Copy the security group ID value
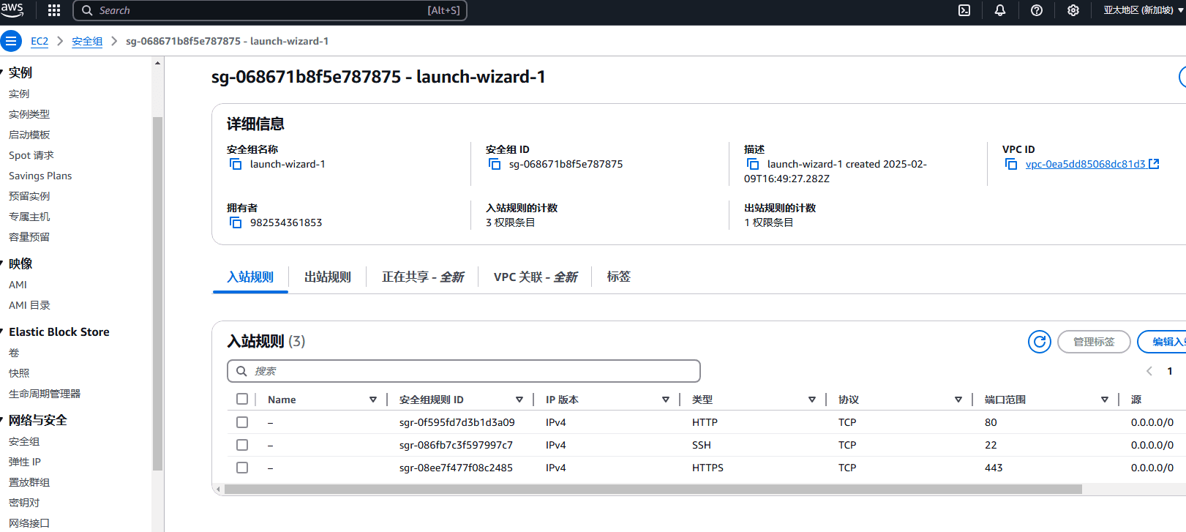Viewport: 1186px width, 532px height. point(495,164)
